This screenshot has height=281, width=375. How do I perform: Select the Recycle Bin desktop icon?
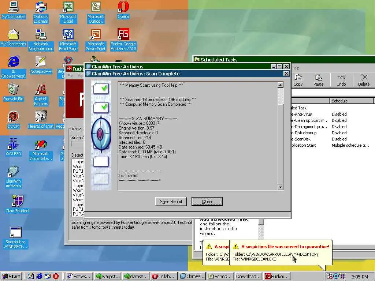tap(14, 93)
